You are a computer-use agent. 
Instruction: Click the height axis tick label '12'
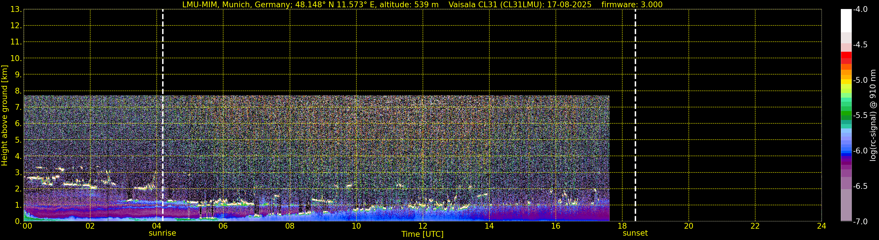pos(16,26)
